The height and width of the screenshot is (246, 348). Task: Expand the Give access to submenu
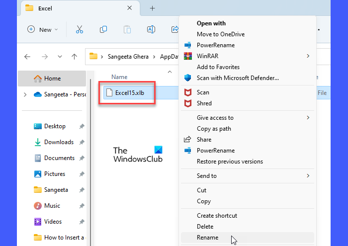pyautogui.click(x=248, y=118)
